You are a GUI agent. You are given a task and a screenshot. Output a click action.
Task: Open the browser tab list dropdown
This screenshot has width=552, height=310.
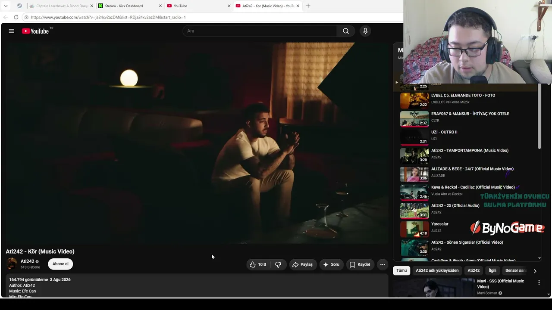point(6,6)
